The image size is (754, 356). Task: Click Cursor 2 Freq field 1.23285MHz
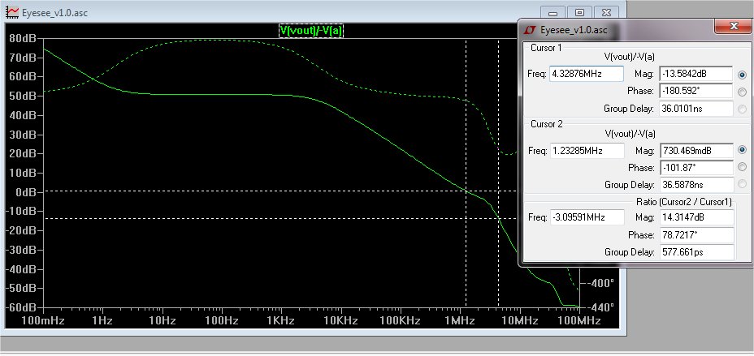pos(587,151)
